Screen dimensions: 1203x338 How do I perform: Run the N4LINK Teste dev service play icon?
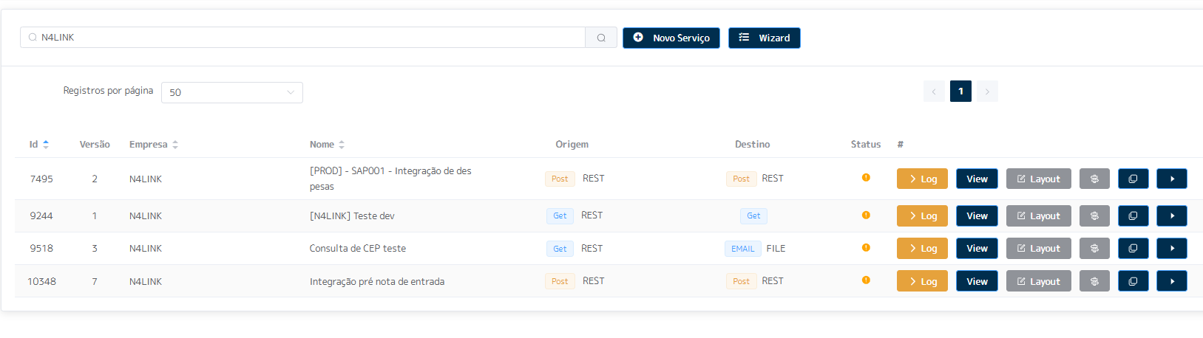(1172, 215)
